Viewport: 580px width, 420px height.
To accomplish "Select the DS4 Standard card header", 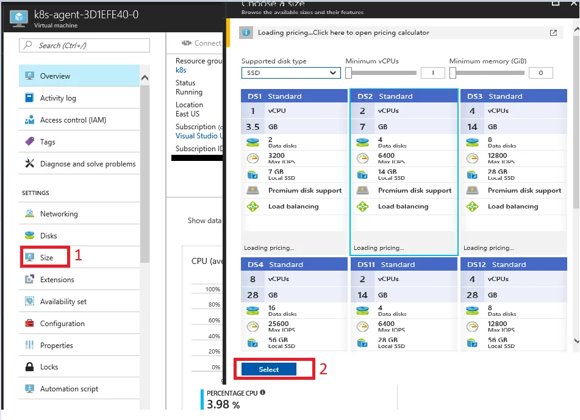I will [294, 265].
